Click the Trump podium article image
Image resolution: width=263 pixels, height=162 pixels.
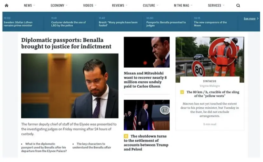pyautogui.click(x=147, y=115)
